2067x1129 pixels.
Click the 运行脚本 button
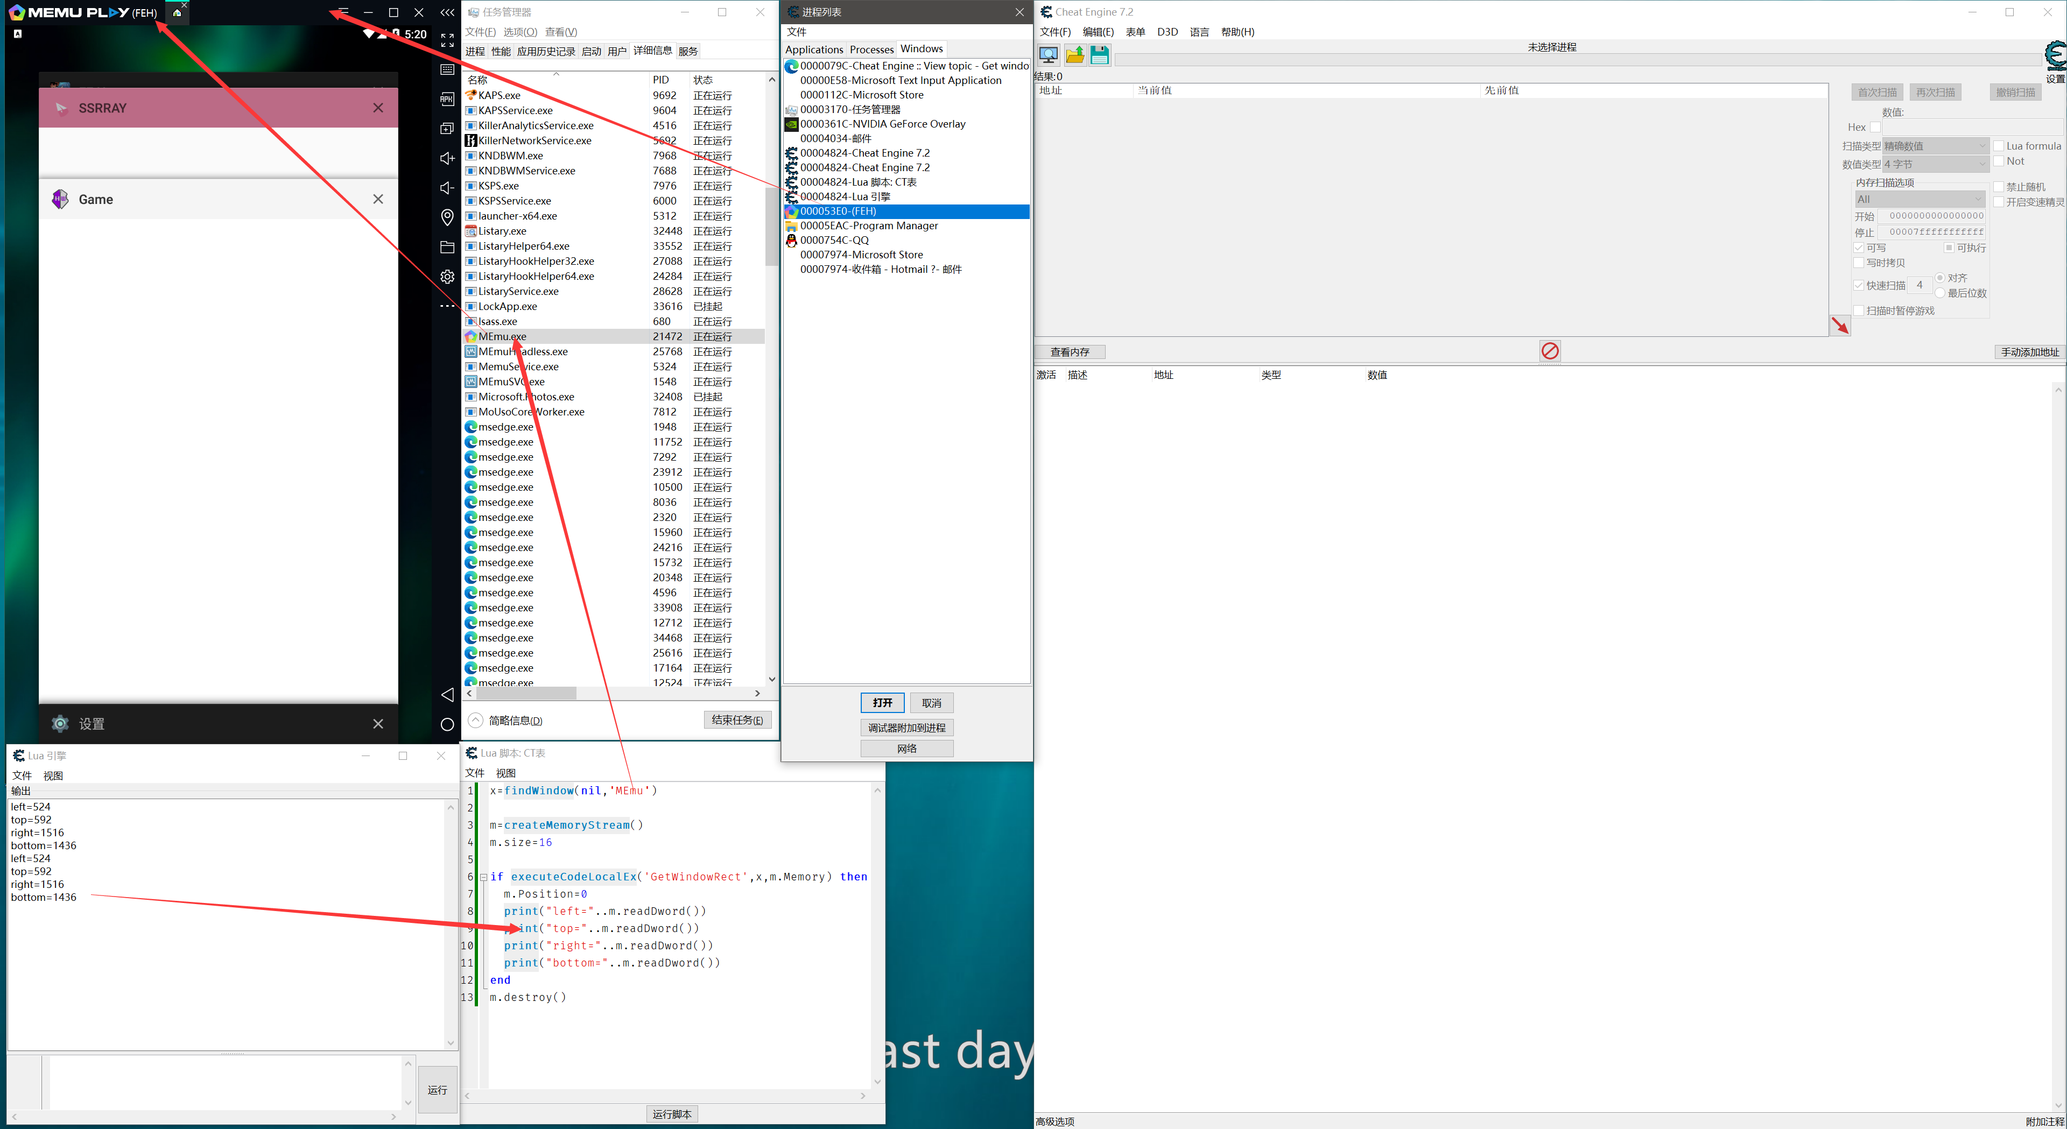coord(672,1114)
